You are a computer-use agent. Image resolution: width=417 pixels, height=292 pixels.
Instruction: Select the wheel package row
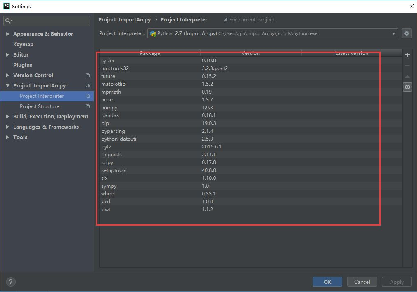251,194
